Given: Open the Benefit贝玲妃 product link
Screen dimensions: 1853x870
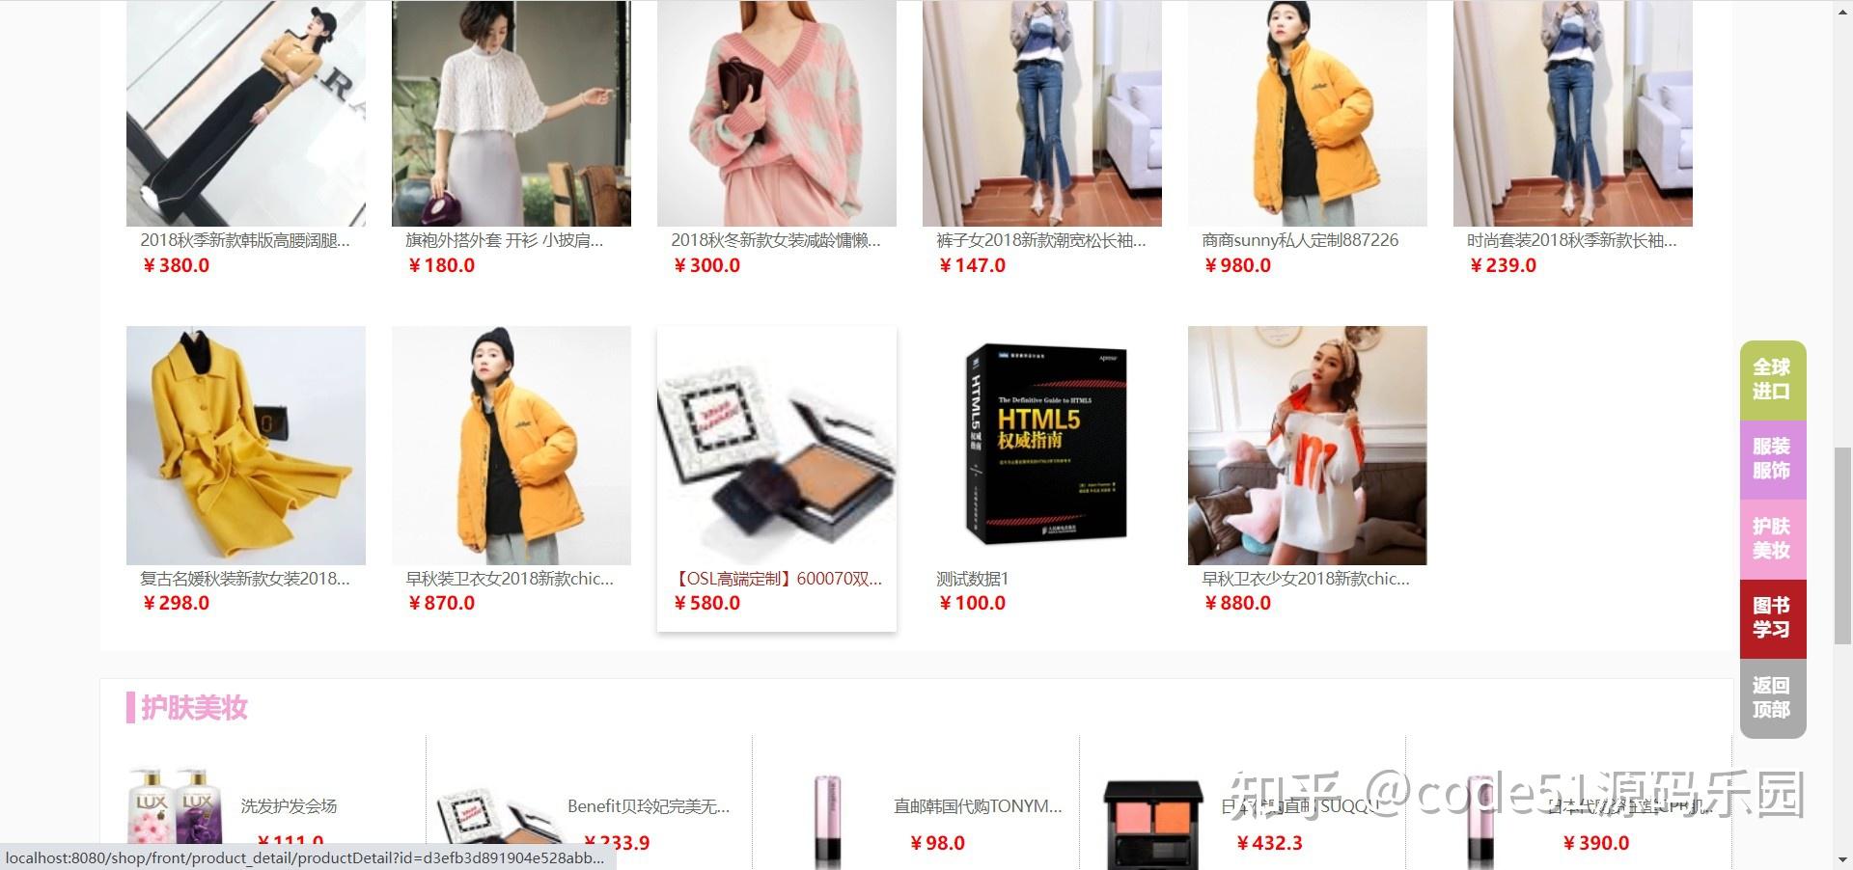Looking at the screenshot, I should tap(649, 806).
